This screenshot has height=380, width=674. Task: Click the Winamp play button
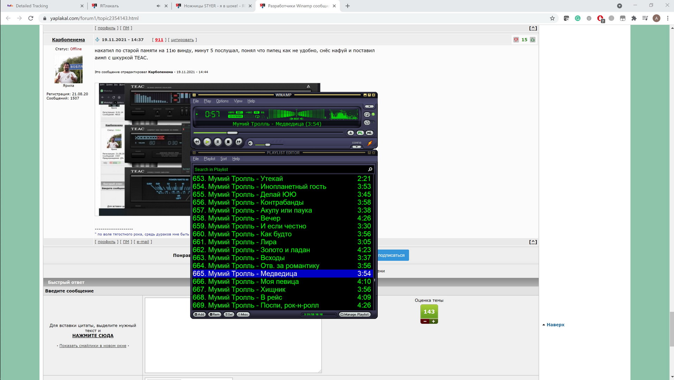point(207,142)
